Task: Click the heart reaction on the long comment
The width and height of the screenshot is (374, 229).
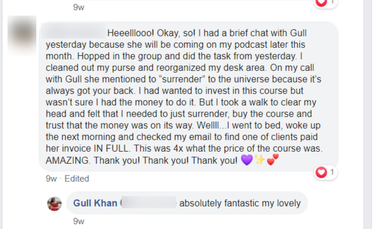Action: (x=321, y=172)
